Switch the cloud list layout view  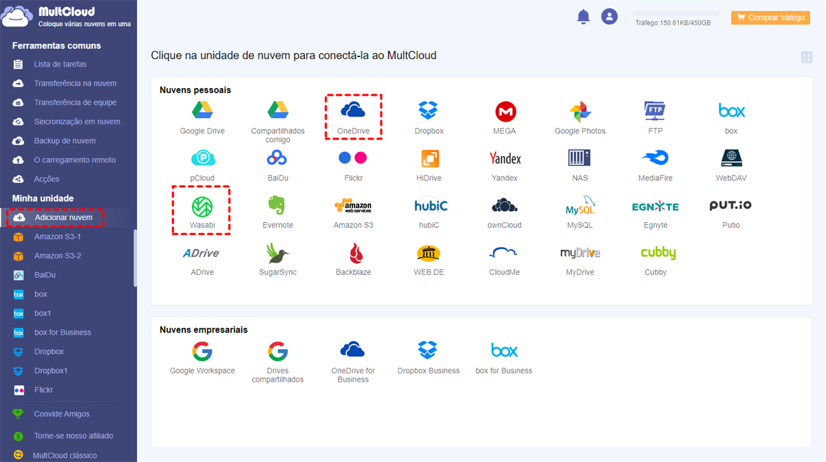click(807, 58)
